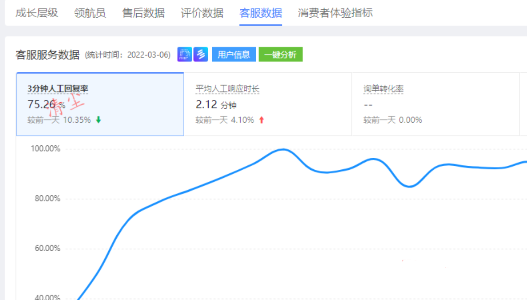Click the blue dotted-square plugin icon
The image size is (527, 300).
[x=185, y=55]
